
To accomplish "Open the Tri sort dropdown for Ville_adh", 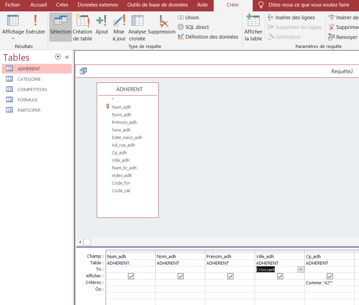I will [x=300, y=269].
